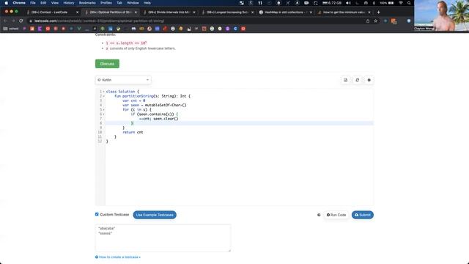Open the editor notes icon button

[345, 80]
